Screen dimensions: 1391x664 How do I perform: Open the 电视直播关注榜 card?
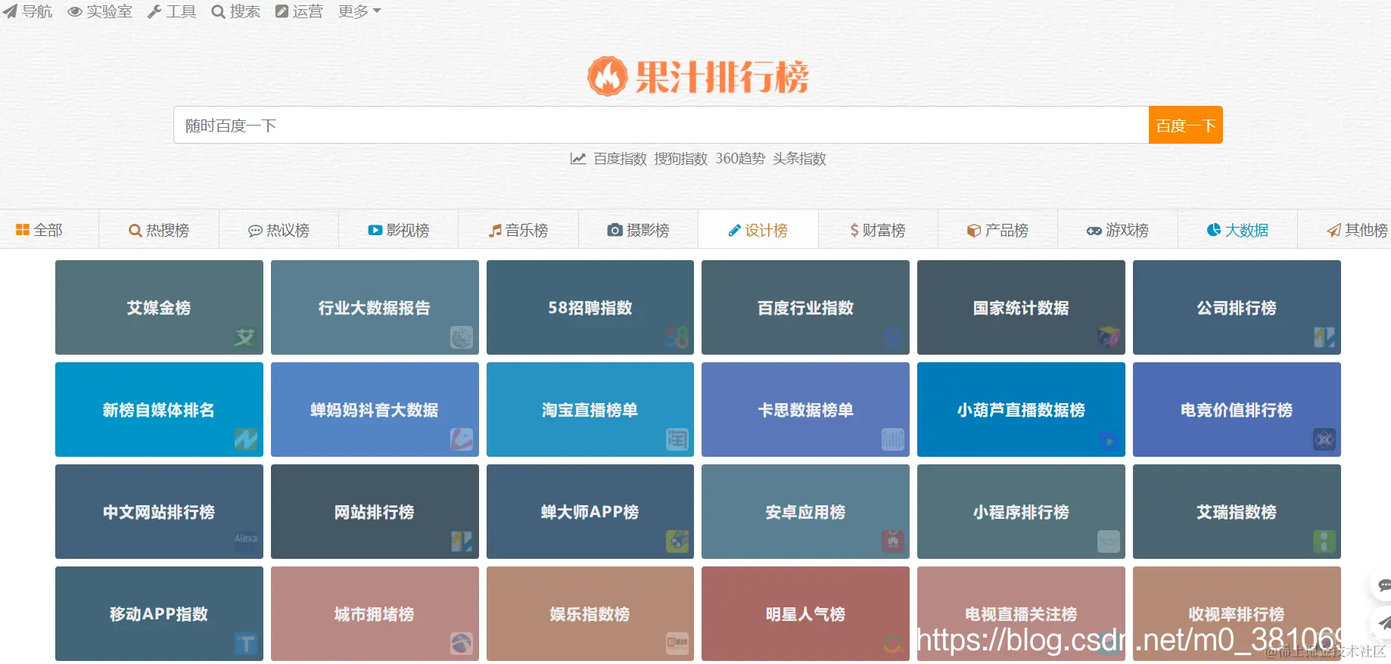coord(1021,613)
